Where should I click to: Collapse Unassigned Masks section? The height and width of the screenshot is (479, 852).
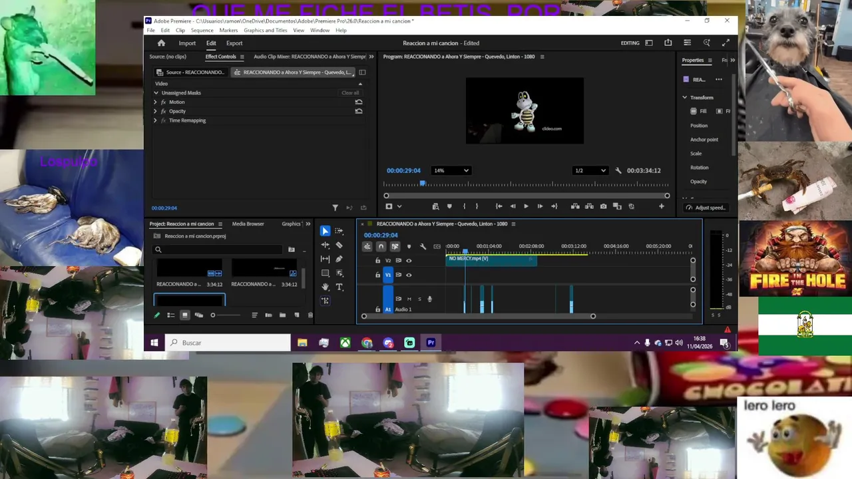point(156,92)
